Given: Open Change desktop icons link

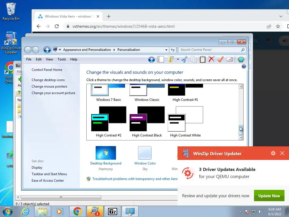Looking at the screenshot, I should [48, 80].
